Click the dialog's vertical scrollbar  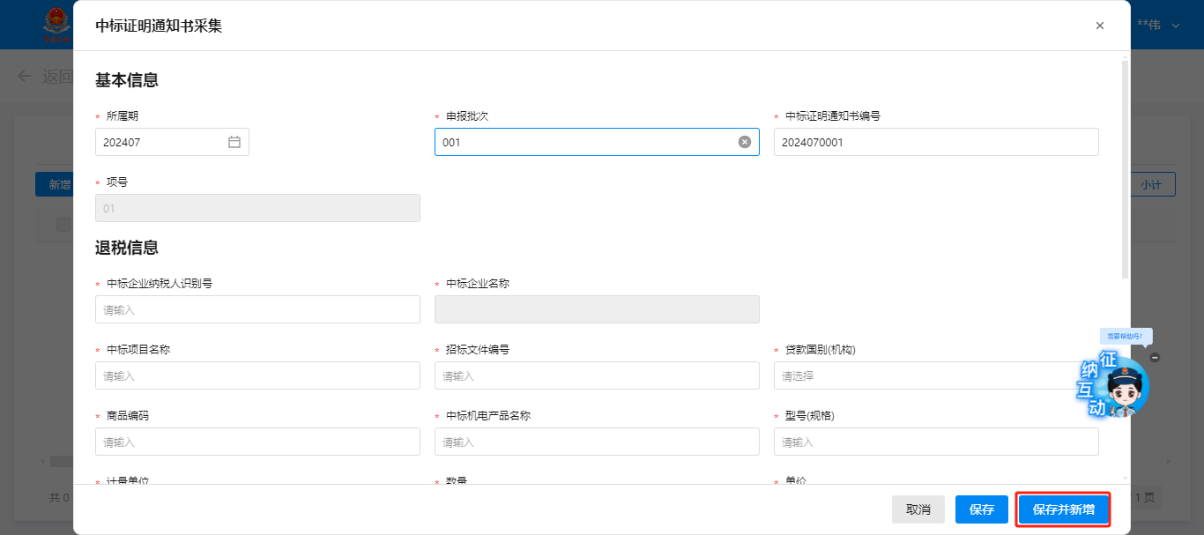(1124, 167)
